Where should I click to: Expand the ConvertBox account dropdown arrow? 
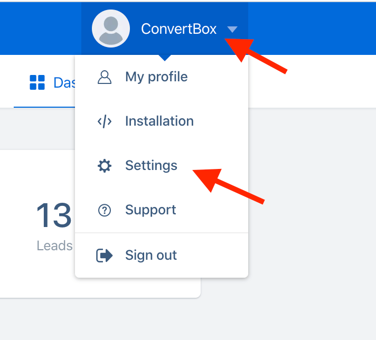coord(232,29)
